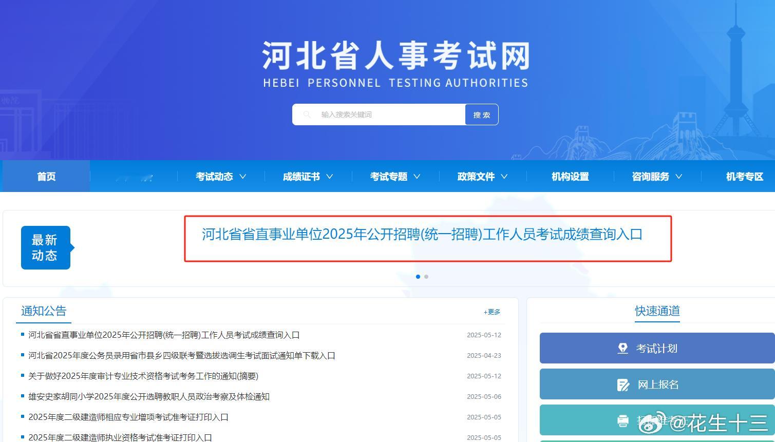The height and width of the screenshot is (442, 775).
Task: Click the +更多 link in 通知公告
Action: click(492, 312)
